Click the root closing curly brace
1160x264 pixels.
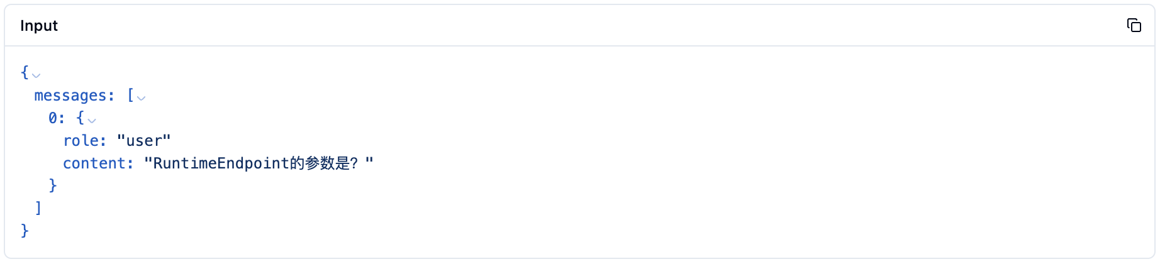(25, 231)
